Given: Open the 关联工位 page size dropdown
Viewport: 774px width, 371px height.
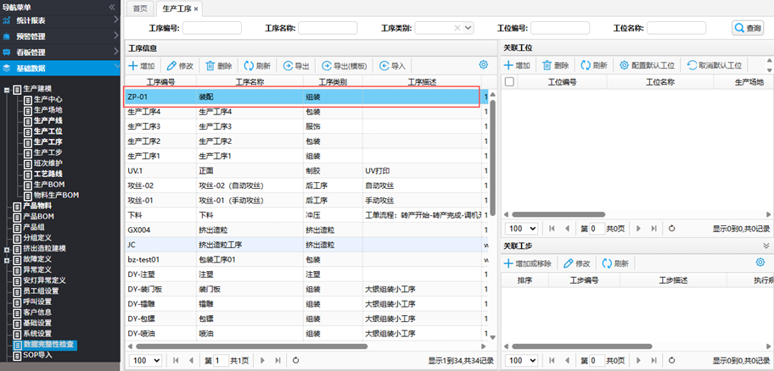Looking at the screenshot, I should click(521, 228).
